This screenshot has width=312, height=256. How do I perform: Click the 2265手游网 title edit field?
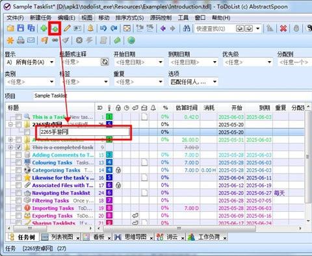click(x=84, y=132)
